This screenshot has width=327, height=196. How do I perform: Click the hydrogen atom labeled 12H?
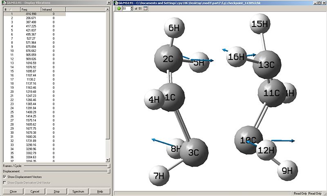tap(267, 150)
